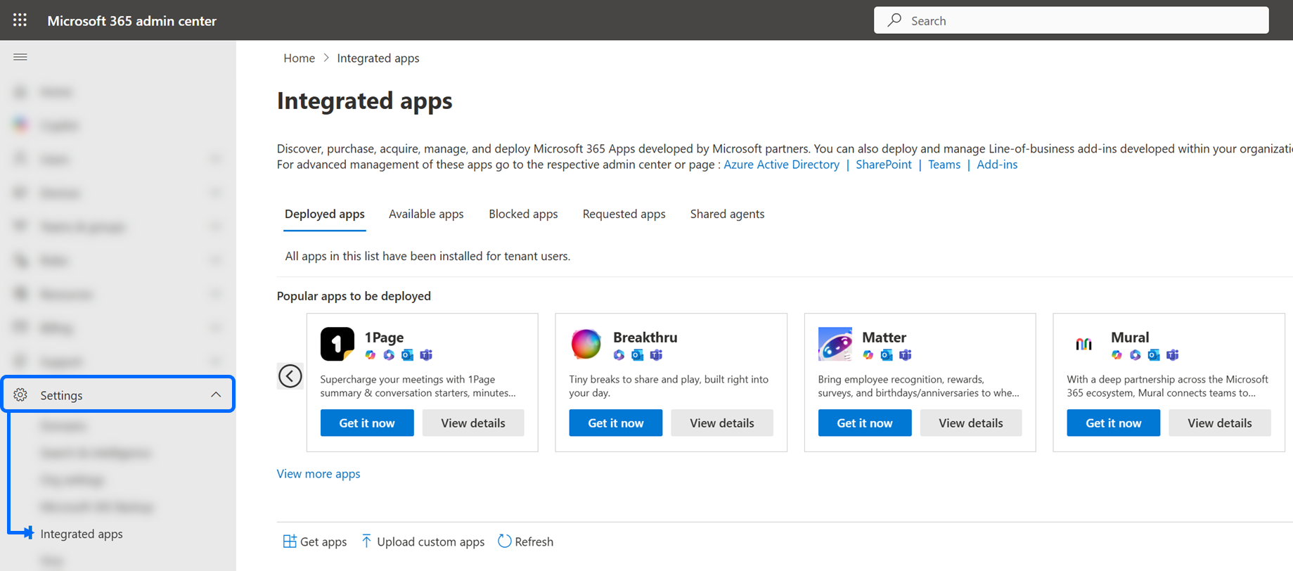The width and height of the screenshot is (1293, 571).
Task: Collapse the Settings section chevron
Action: click(216, 395)
